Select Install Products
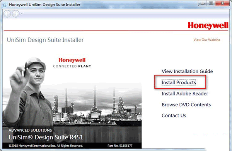This screenshot has width=232, height=151. pyautogui.click(x=179, y=82)
